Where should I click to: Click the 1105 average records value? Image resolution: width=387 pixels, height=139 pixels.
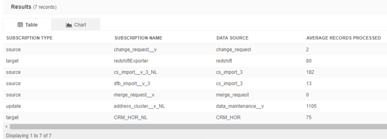click(x=311, y=106)
